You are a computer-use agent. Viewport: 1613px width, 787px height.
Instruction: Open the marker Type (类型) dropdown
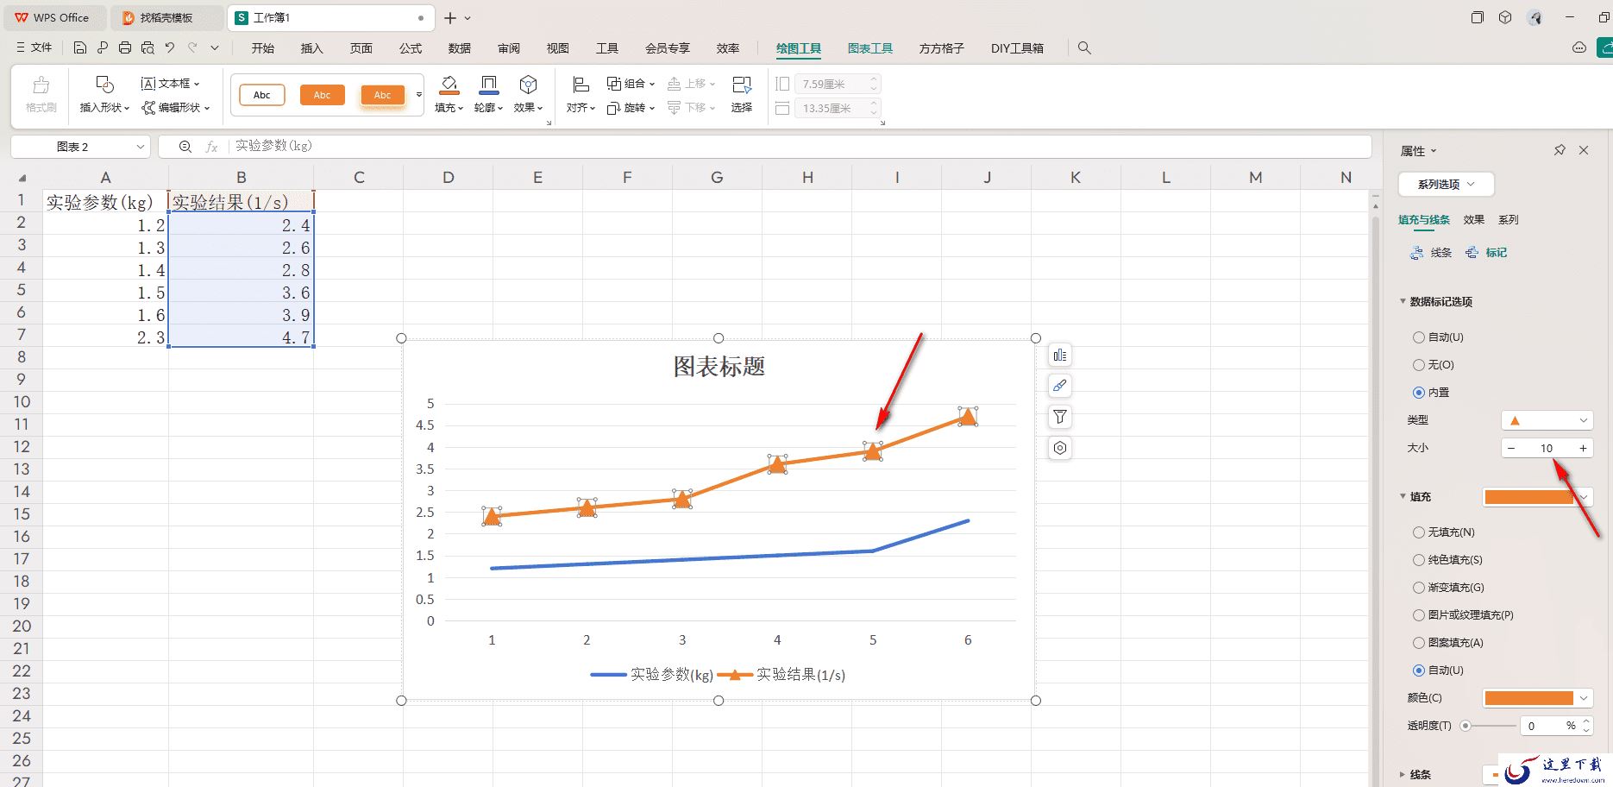pyautogui.click(x=1547, y=420)
